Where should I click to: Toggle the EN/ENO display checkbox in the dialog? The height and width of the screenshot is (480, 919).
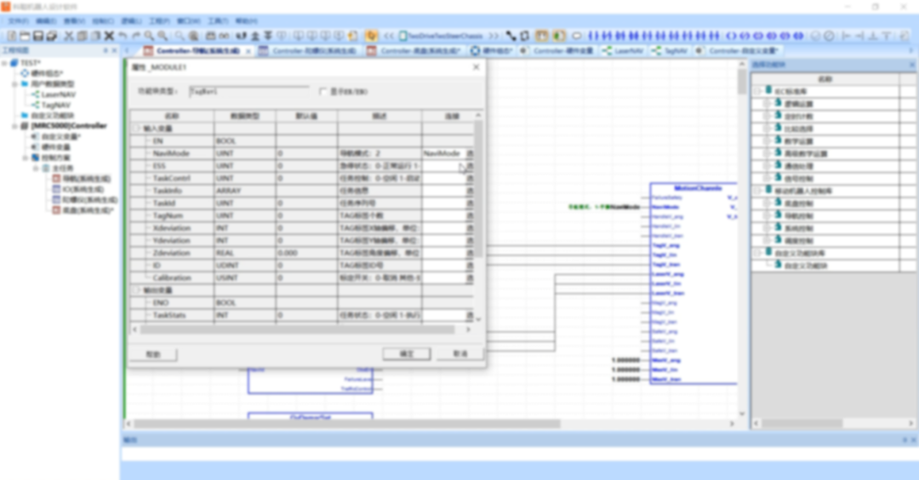point(323,91)
